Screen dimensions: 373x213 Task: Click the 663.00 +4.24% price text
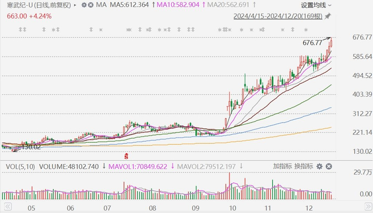tap(29, 16)
